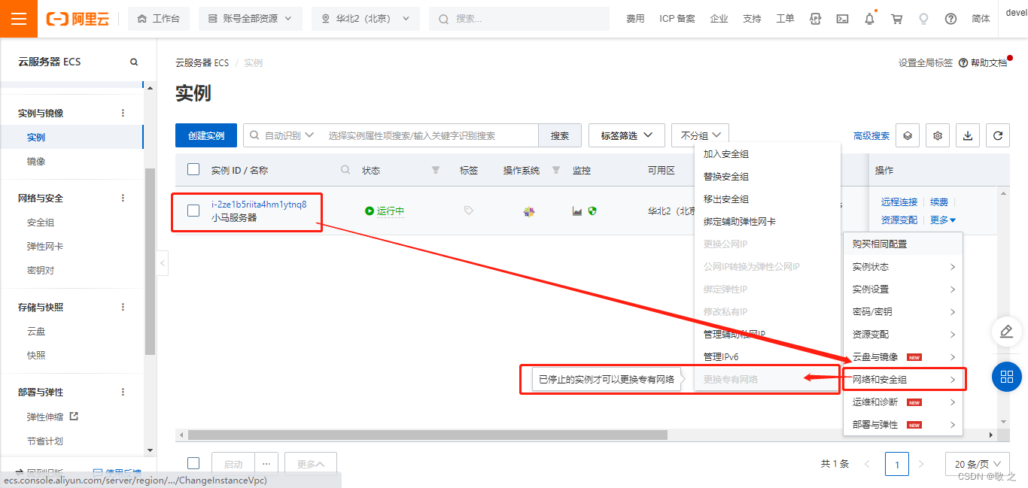Open column settings gear icon
The image size is (1028, 488).
(x=938, y=135)
